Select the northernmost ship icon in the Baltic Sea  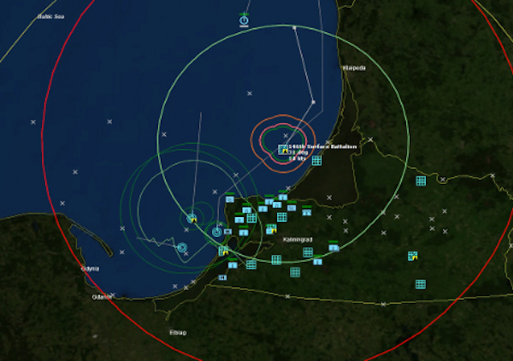(x=244, y=20)
